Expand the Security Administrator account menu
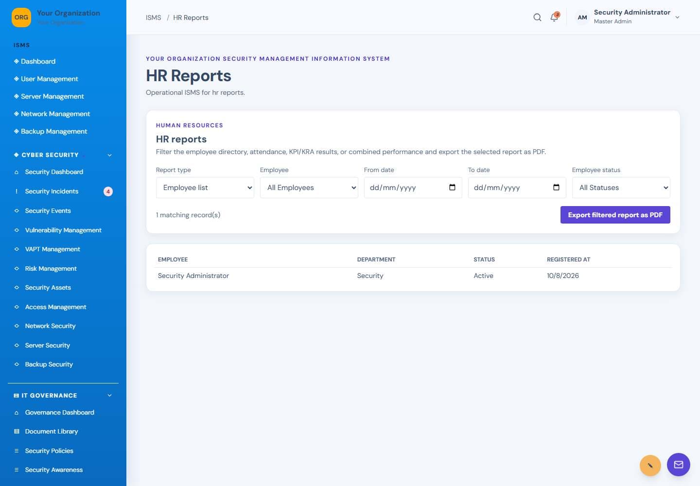 pyautogui.click(x=677, y=17)
